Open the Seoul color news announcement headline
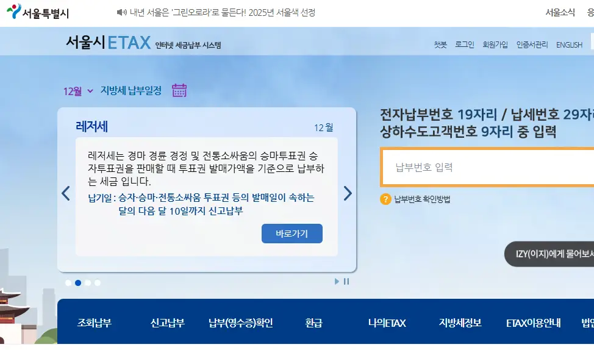This screenshot has height=350, width=594. click(223, 12)
